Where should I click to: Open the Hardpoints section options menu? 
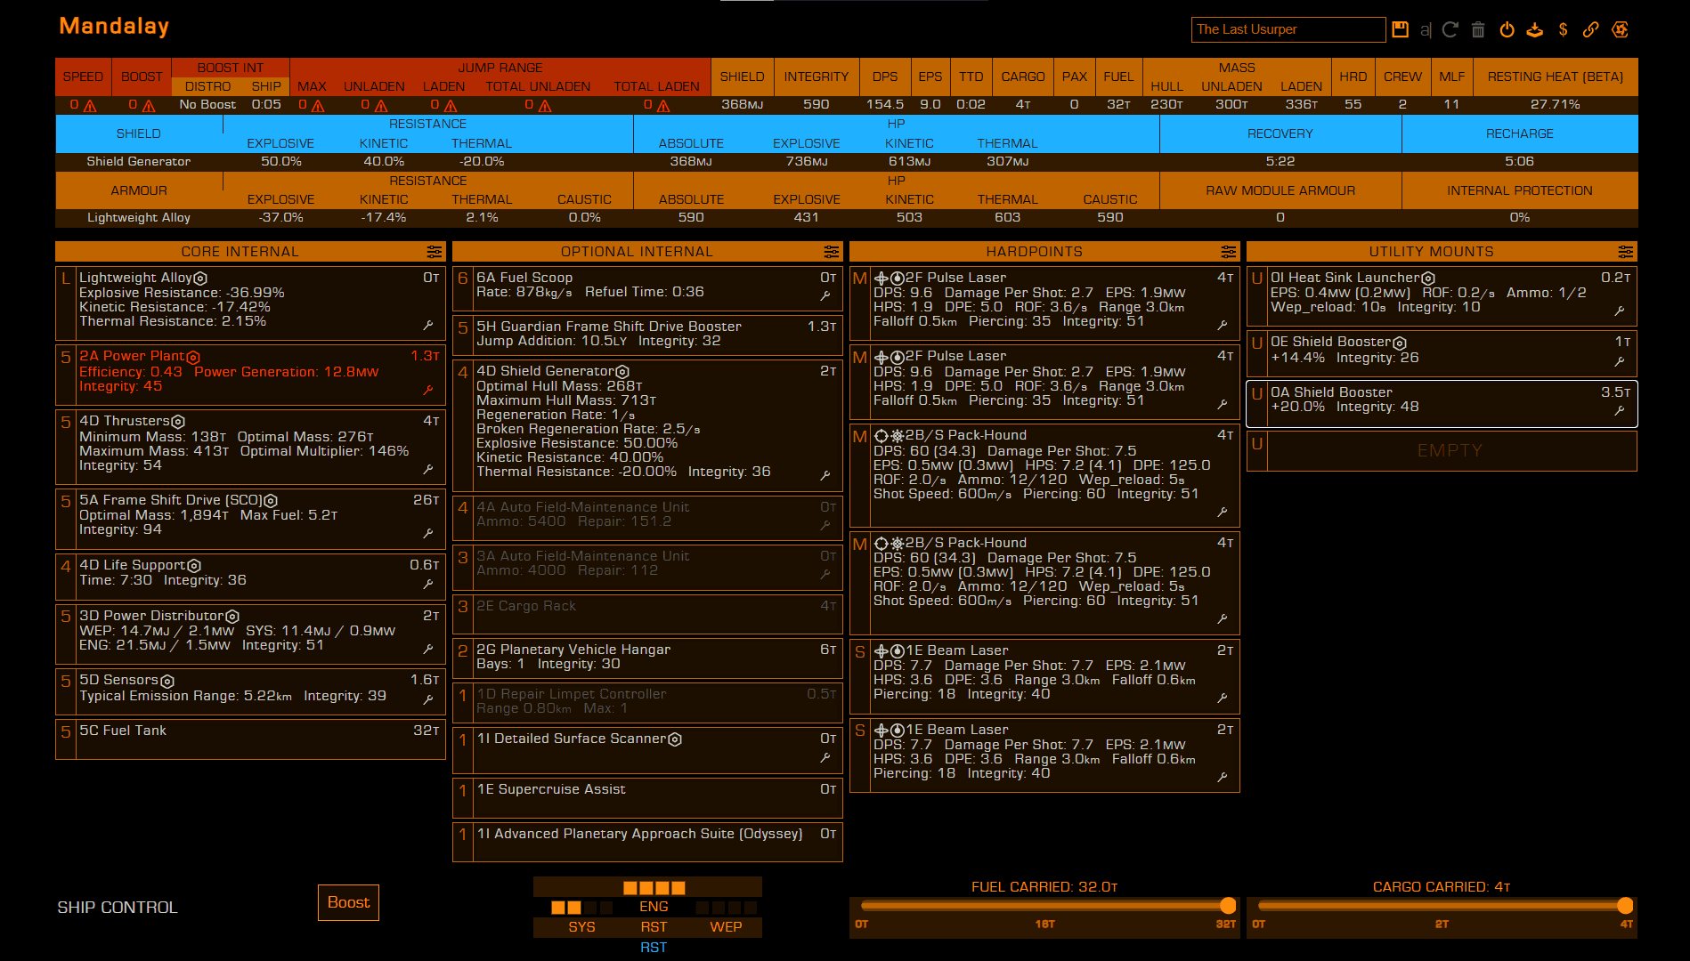[x=1228, y=252]
